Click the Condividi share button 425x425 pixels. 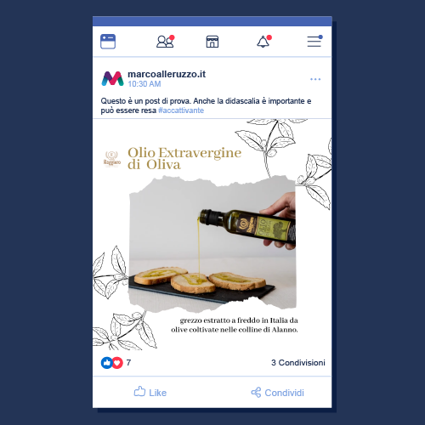point(277,393)
